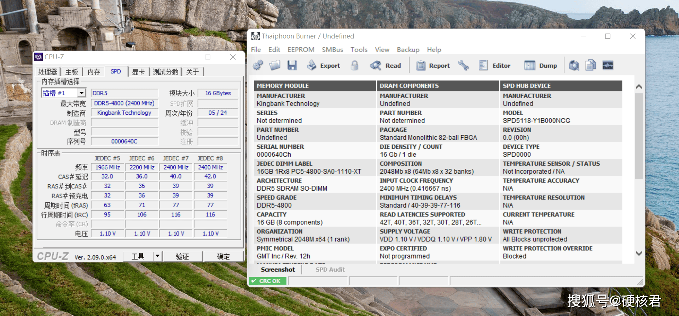Image resolution: width=679 pixels, height=316 pixels.
Task: Click the 确定 button in CPU-Z
Action: 224,256
